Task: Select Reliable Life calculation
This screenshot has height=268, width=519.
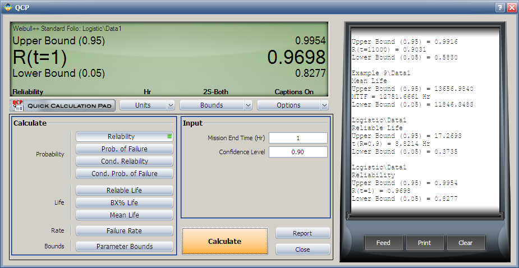Action: (x=125, y=191)
